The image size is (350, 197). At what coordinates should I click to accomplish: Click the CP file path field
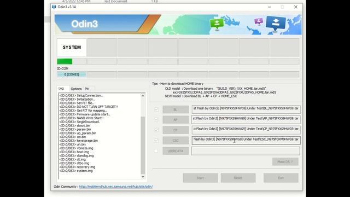click(x=246, y=130)
